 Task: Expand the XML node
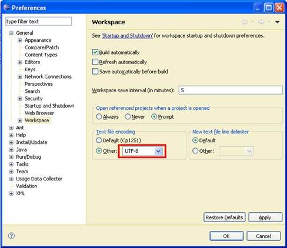[11, 193]
